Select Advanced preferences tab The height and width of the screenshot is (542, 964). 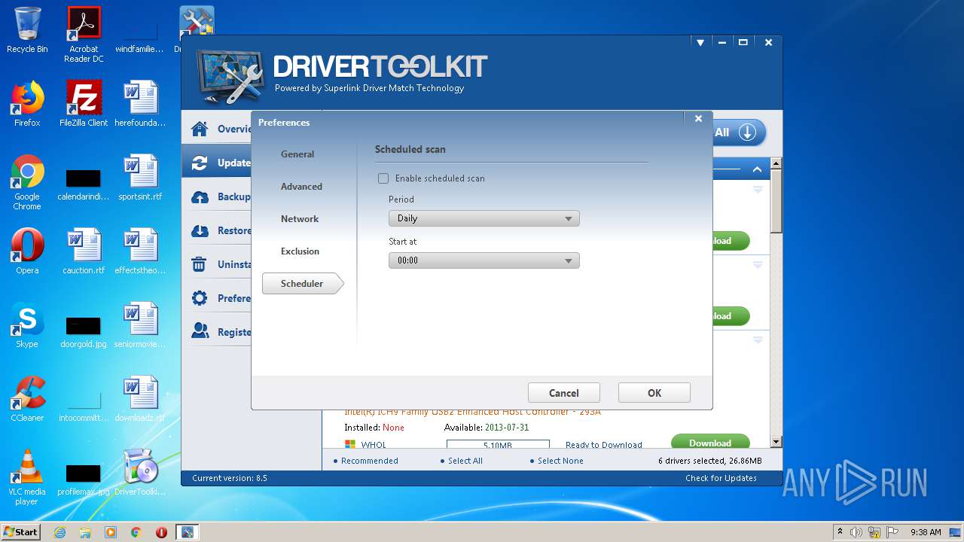pos(301,187)
